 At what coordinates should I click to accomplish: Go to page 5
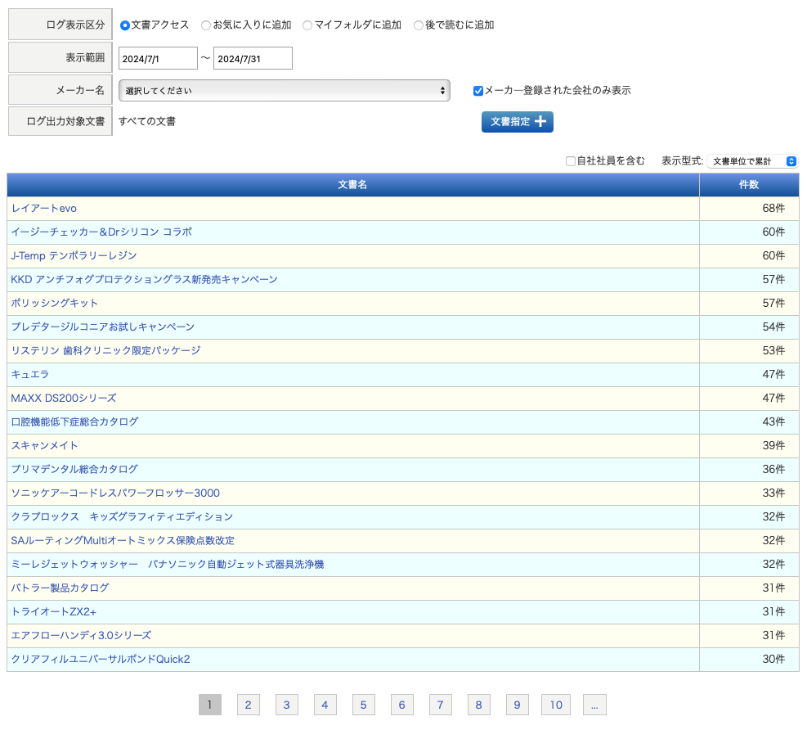tap(363, 705)
